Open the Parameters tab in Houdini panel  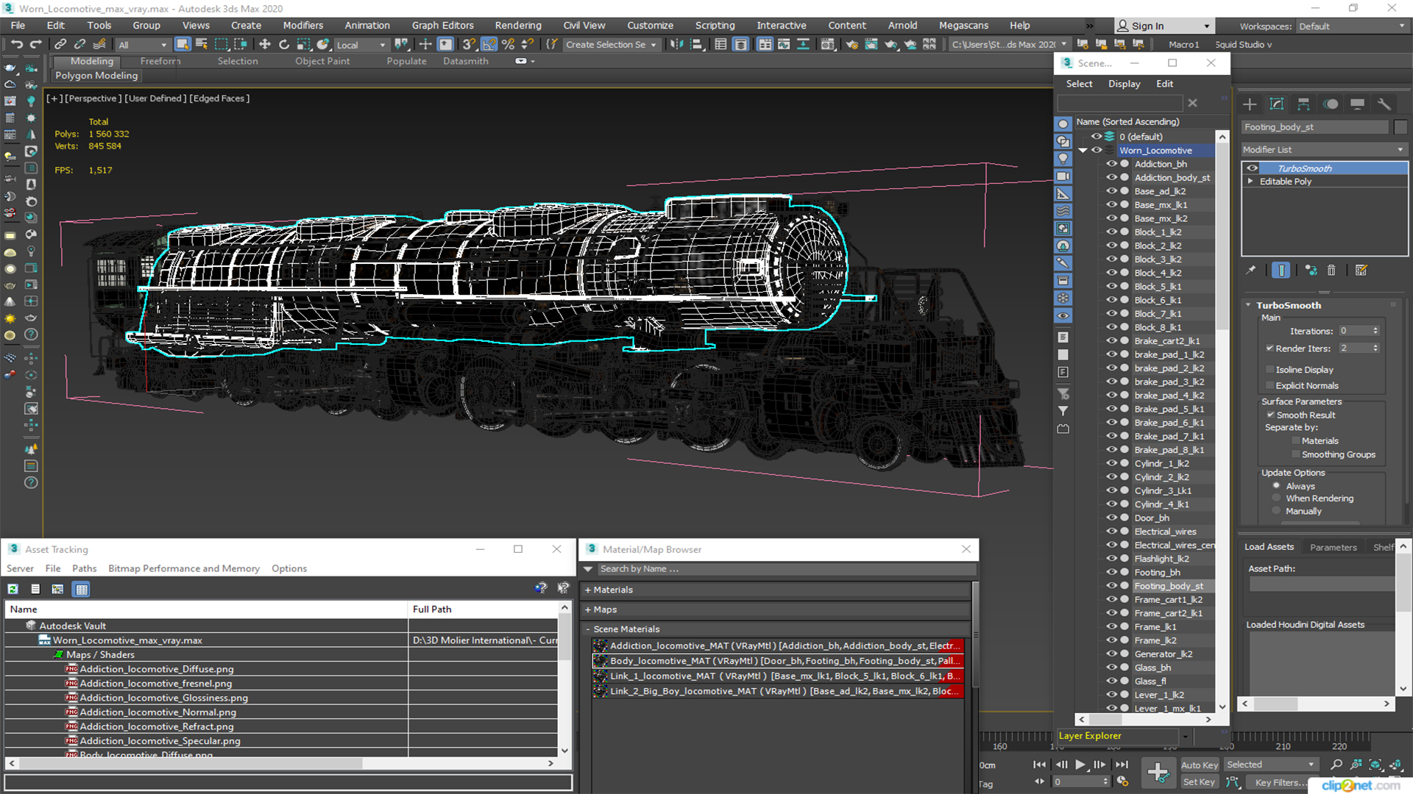(1333, 547)
